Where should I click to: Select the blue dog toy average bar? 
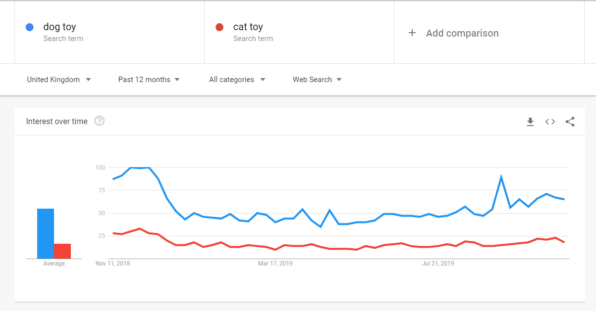pyautogui.click(x=46, y=233)
